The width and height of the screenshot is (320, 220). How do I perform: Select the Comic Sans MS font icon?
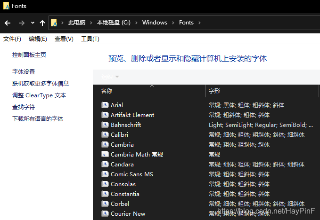pos(105,174)
